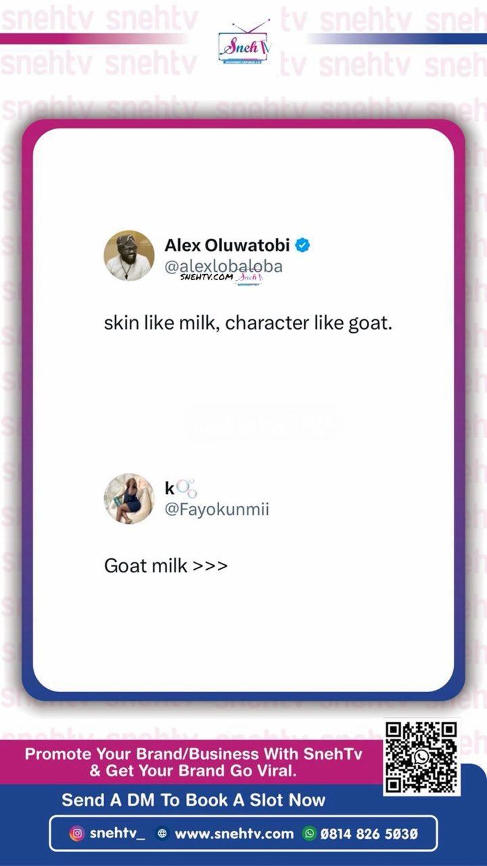Screen dimensions: 487x866
Task: Open Fayokunmii's profile picture
Action: [x=129, y=499]
